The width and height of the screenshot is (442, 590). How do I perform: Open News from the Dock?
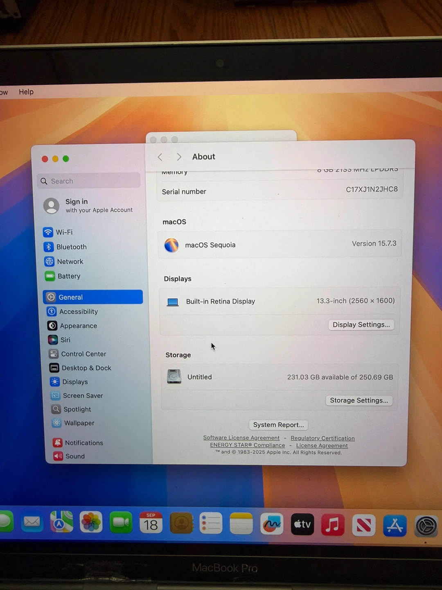click(x=364, y=525)
